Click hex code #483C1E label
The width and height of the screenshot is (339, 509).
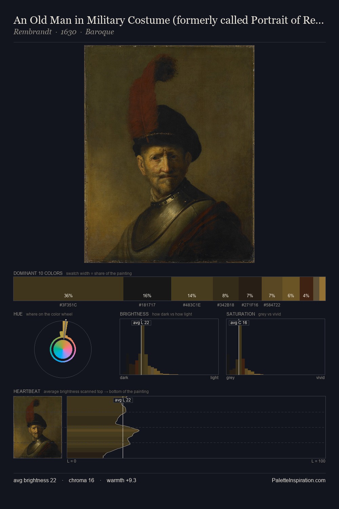tap(192, 305)
